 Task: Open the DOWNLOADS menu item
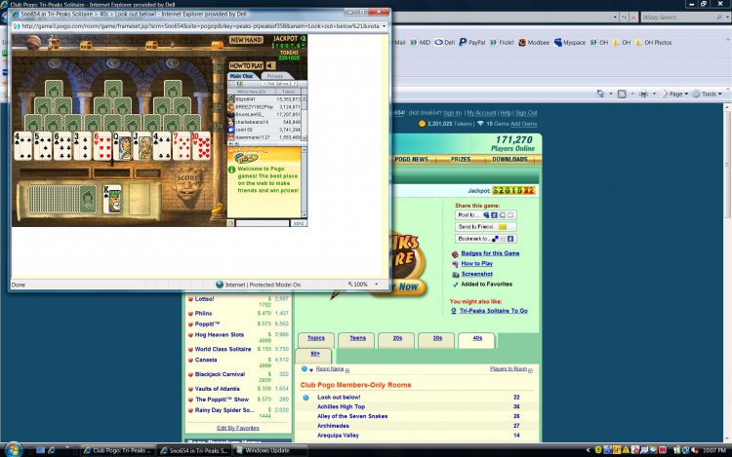tap(509, 160)
